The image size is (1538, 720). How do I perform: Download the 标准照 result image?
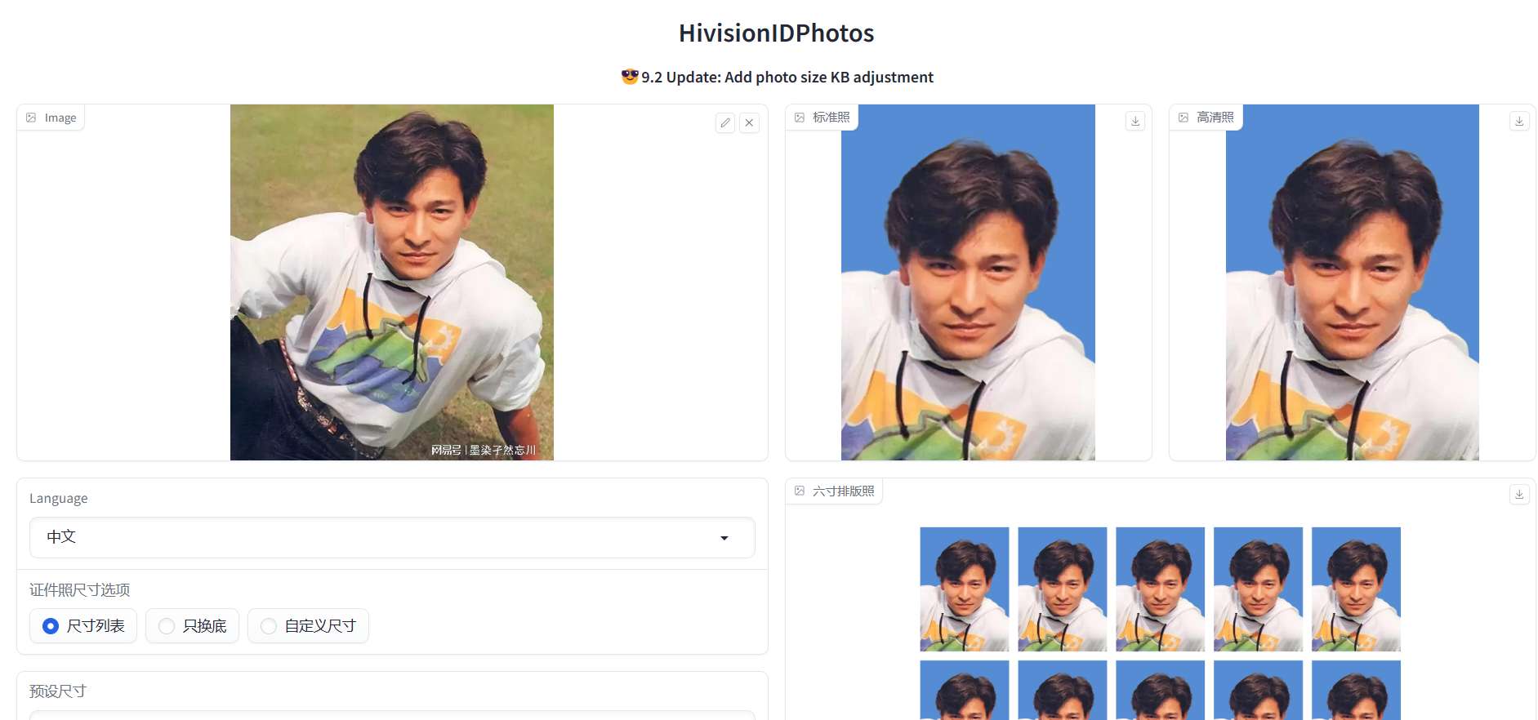click(x=1135, y=121)
